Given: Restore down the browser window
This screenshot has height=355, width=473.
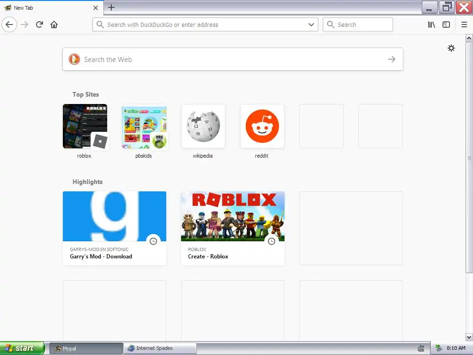Looking at the screenshot, I should tap(447, 7).
